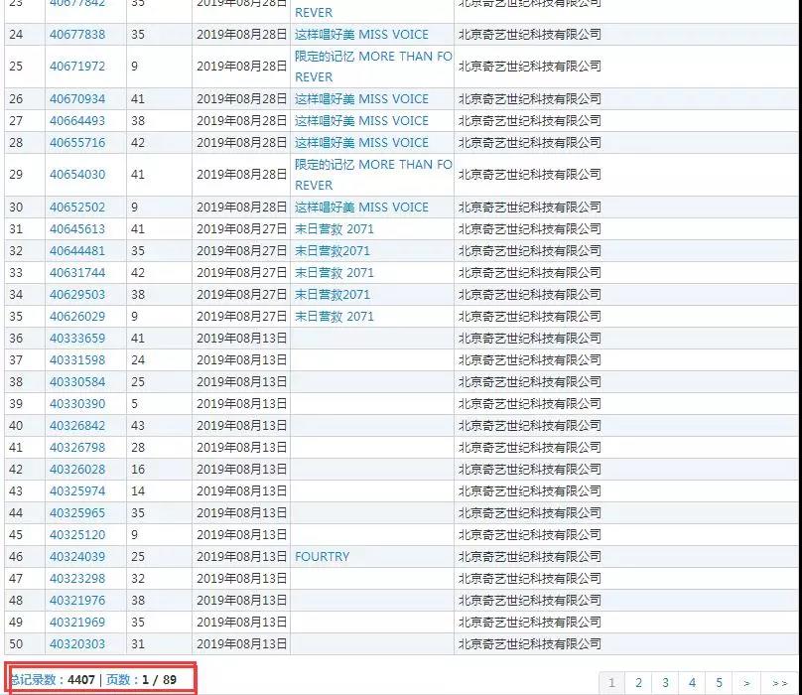Open registration number 40330390
The image size is (802, 695).
click(77, 404)
